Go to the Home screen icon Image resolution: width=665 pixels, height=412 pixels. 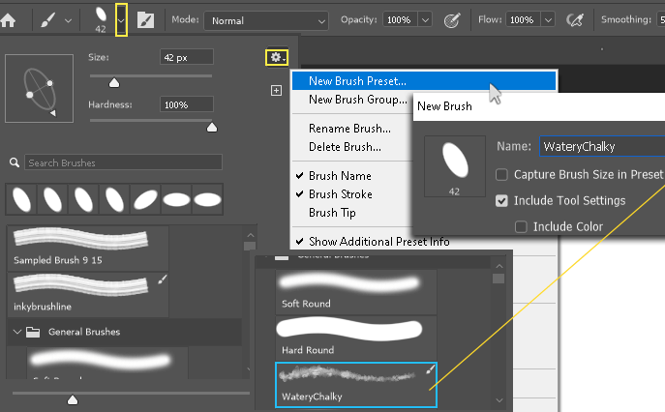click(x=8, y=20)
